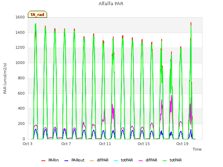Viewport: 223px width, 167px height.
Task: Click the Oct 19 x-axis tick label
Action: click(182, 144)
